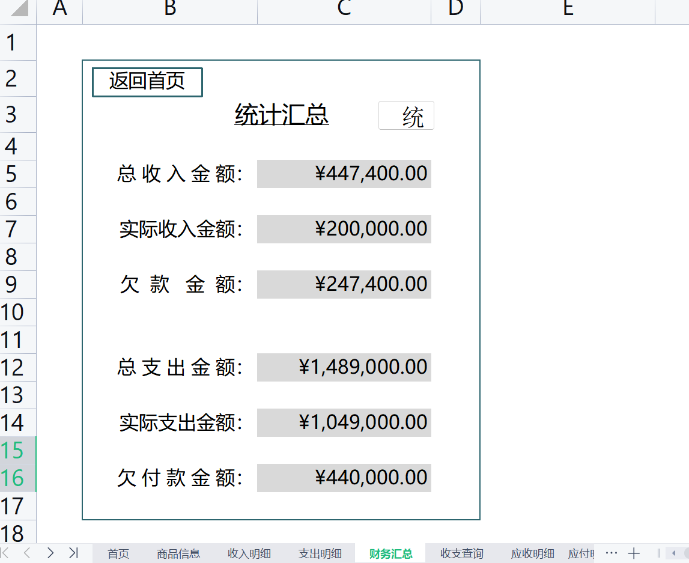Select column C by its header
The image size is (689, 563).
(344, 8)
